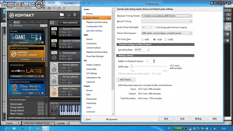The width and height of the screenshot is (233, 131).
Task: Switch to Kontakt Libraries tab
Action: point(17,22)
